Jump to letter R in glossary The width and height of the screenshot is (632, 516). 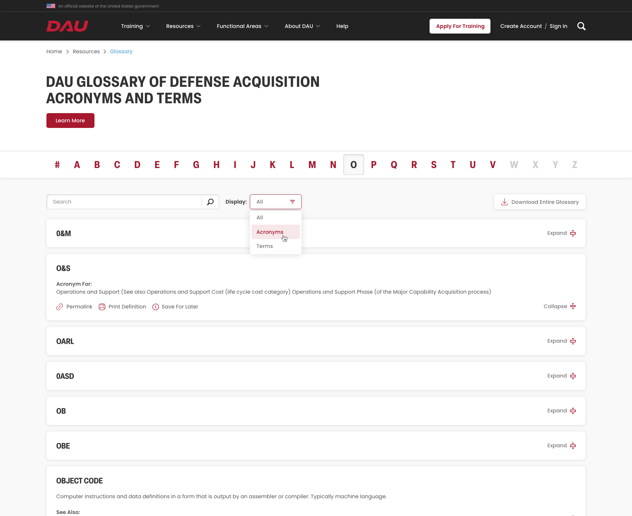click(414, 164)
